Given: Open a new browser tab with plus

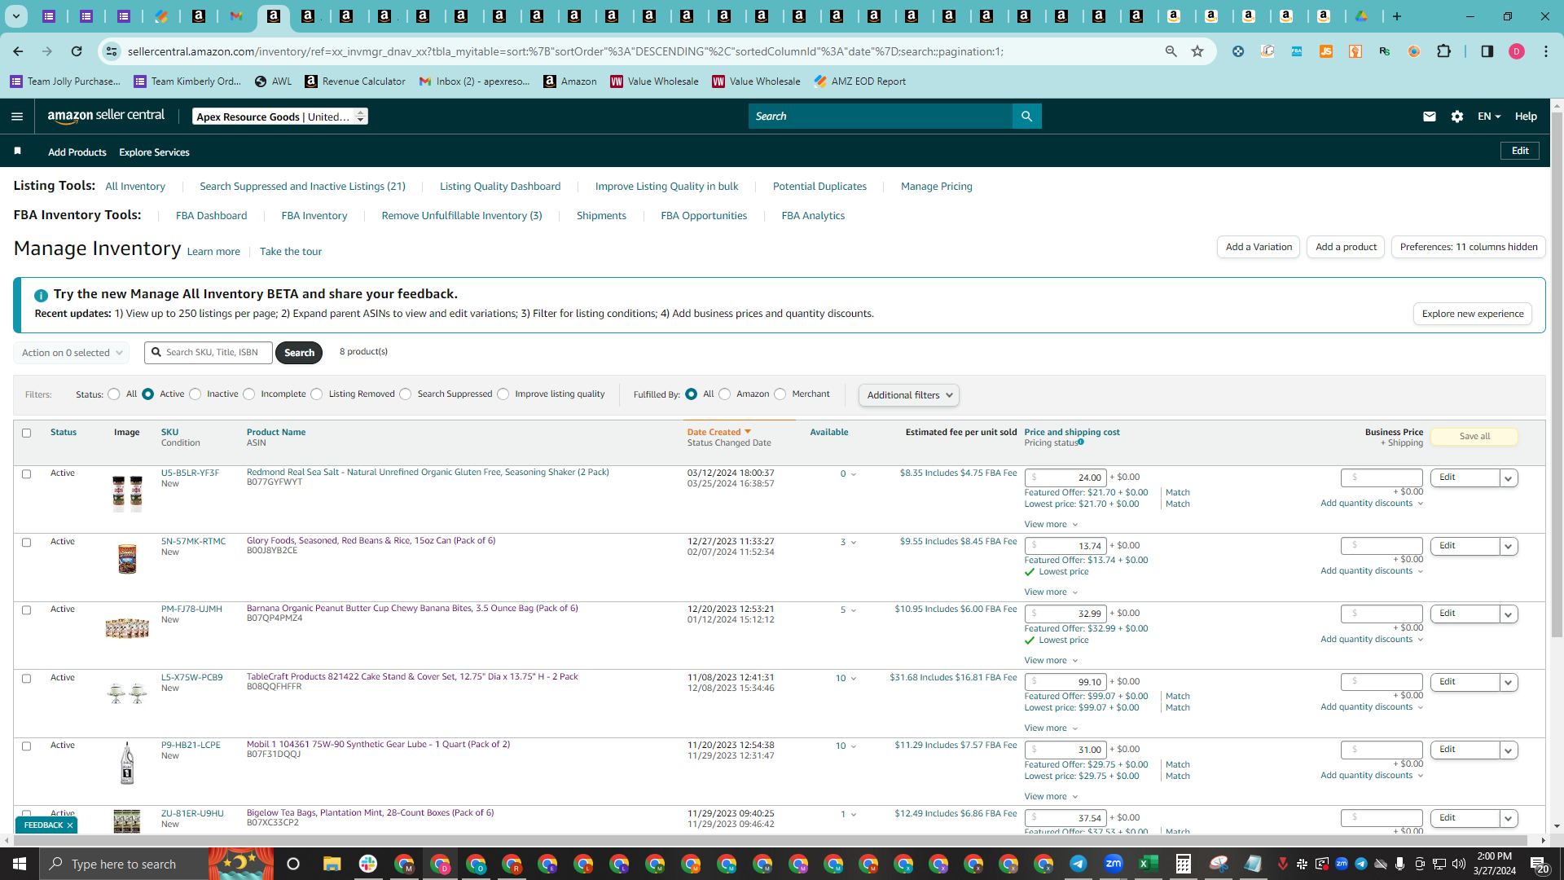Looking at the screenshot, I should [x=1397, y=16].
